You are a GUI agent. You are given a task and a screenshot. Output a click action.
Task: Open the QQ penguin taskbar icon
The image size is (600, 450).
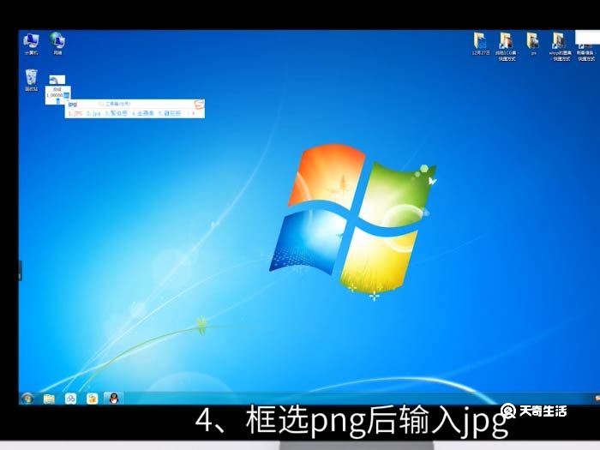114,399
